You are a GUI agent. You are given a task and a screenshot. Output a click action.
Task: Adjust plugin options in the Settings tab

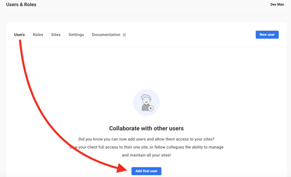point(76,35)
